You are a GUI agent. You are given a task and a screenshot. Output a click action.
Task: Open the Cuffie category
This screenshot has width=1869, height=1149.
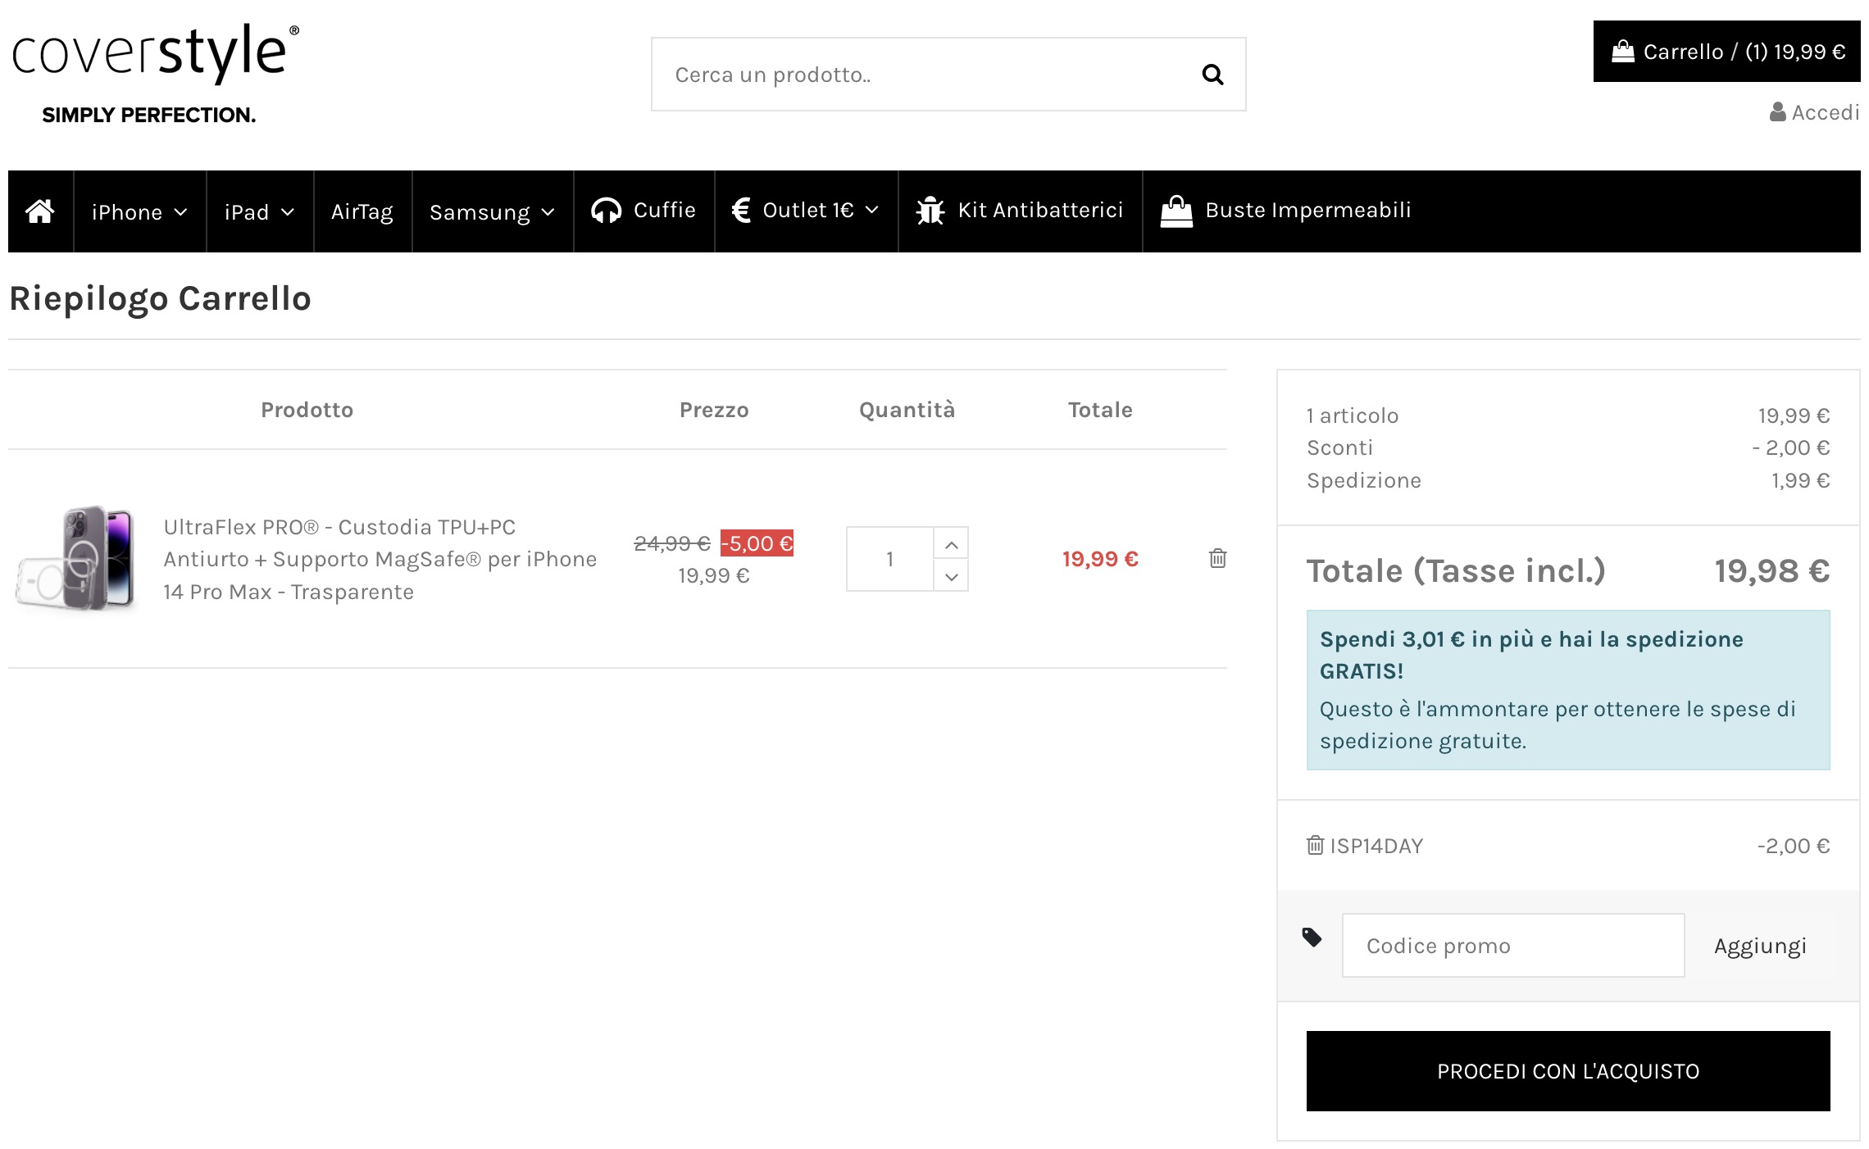pyautogui.click(x=644, y=211)
